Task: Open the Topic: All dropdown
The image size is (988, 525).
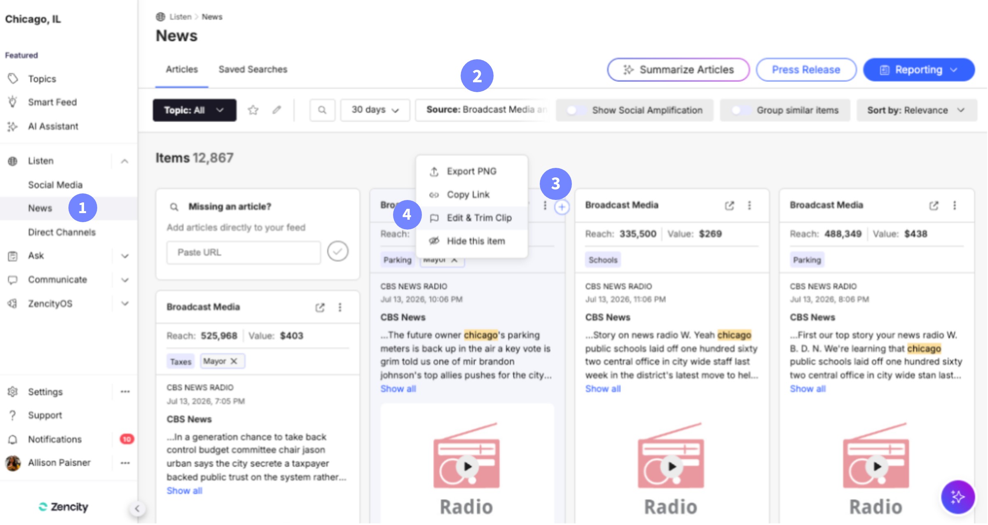Action: 194,110
